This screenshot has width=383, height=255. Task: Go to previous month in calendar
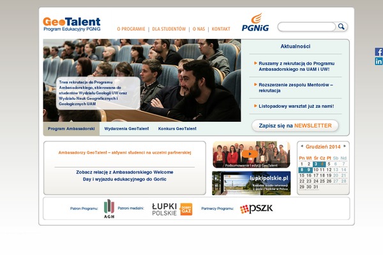tap(302, 146)
